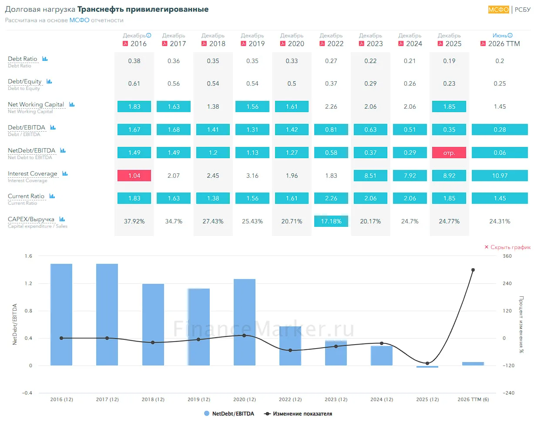534x422 pixels.
Task: Show chart via Debt Ratio bar icon
Action: coord(45,59)
